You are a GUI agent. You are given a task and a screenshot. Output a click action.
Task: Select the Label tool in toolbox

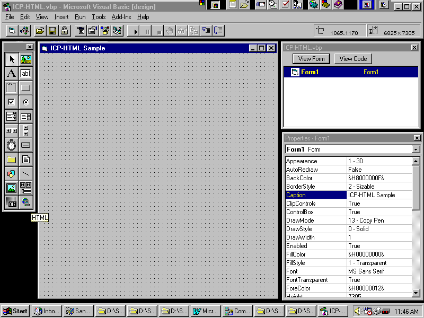11,74
